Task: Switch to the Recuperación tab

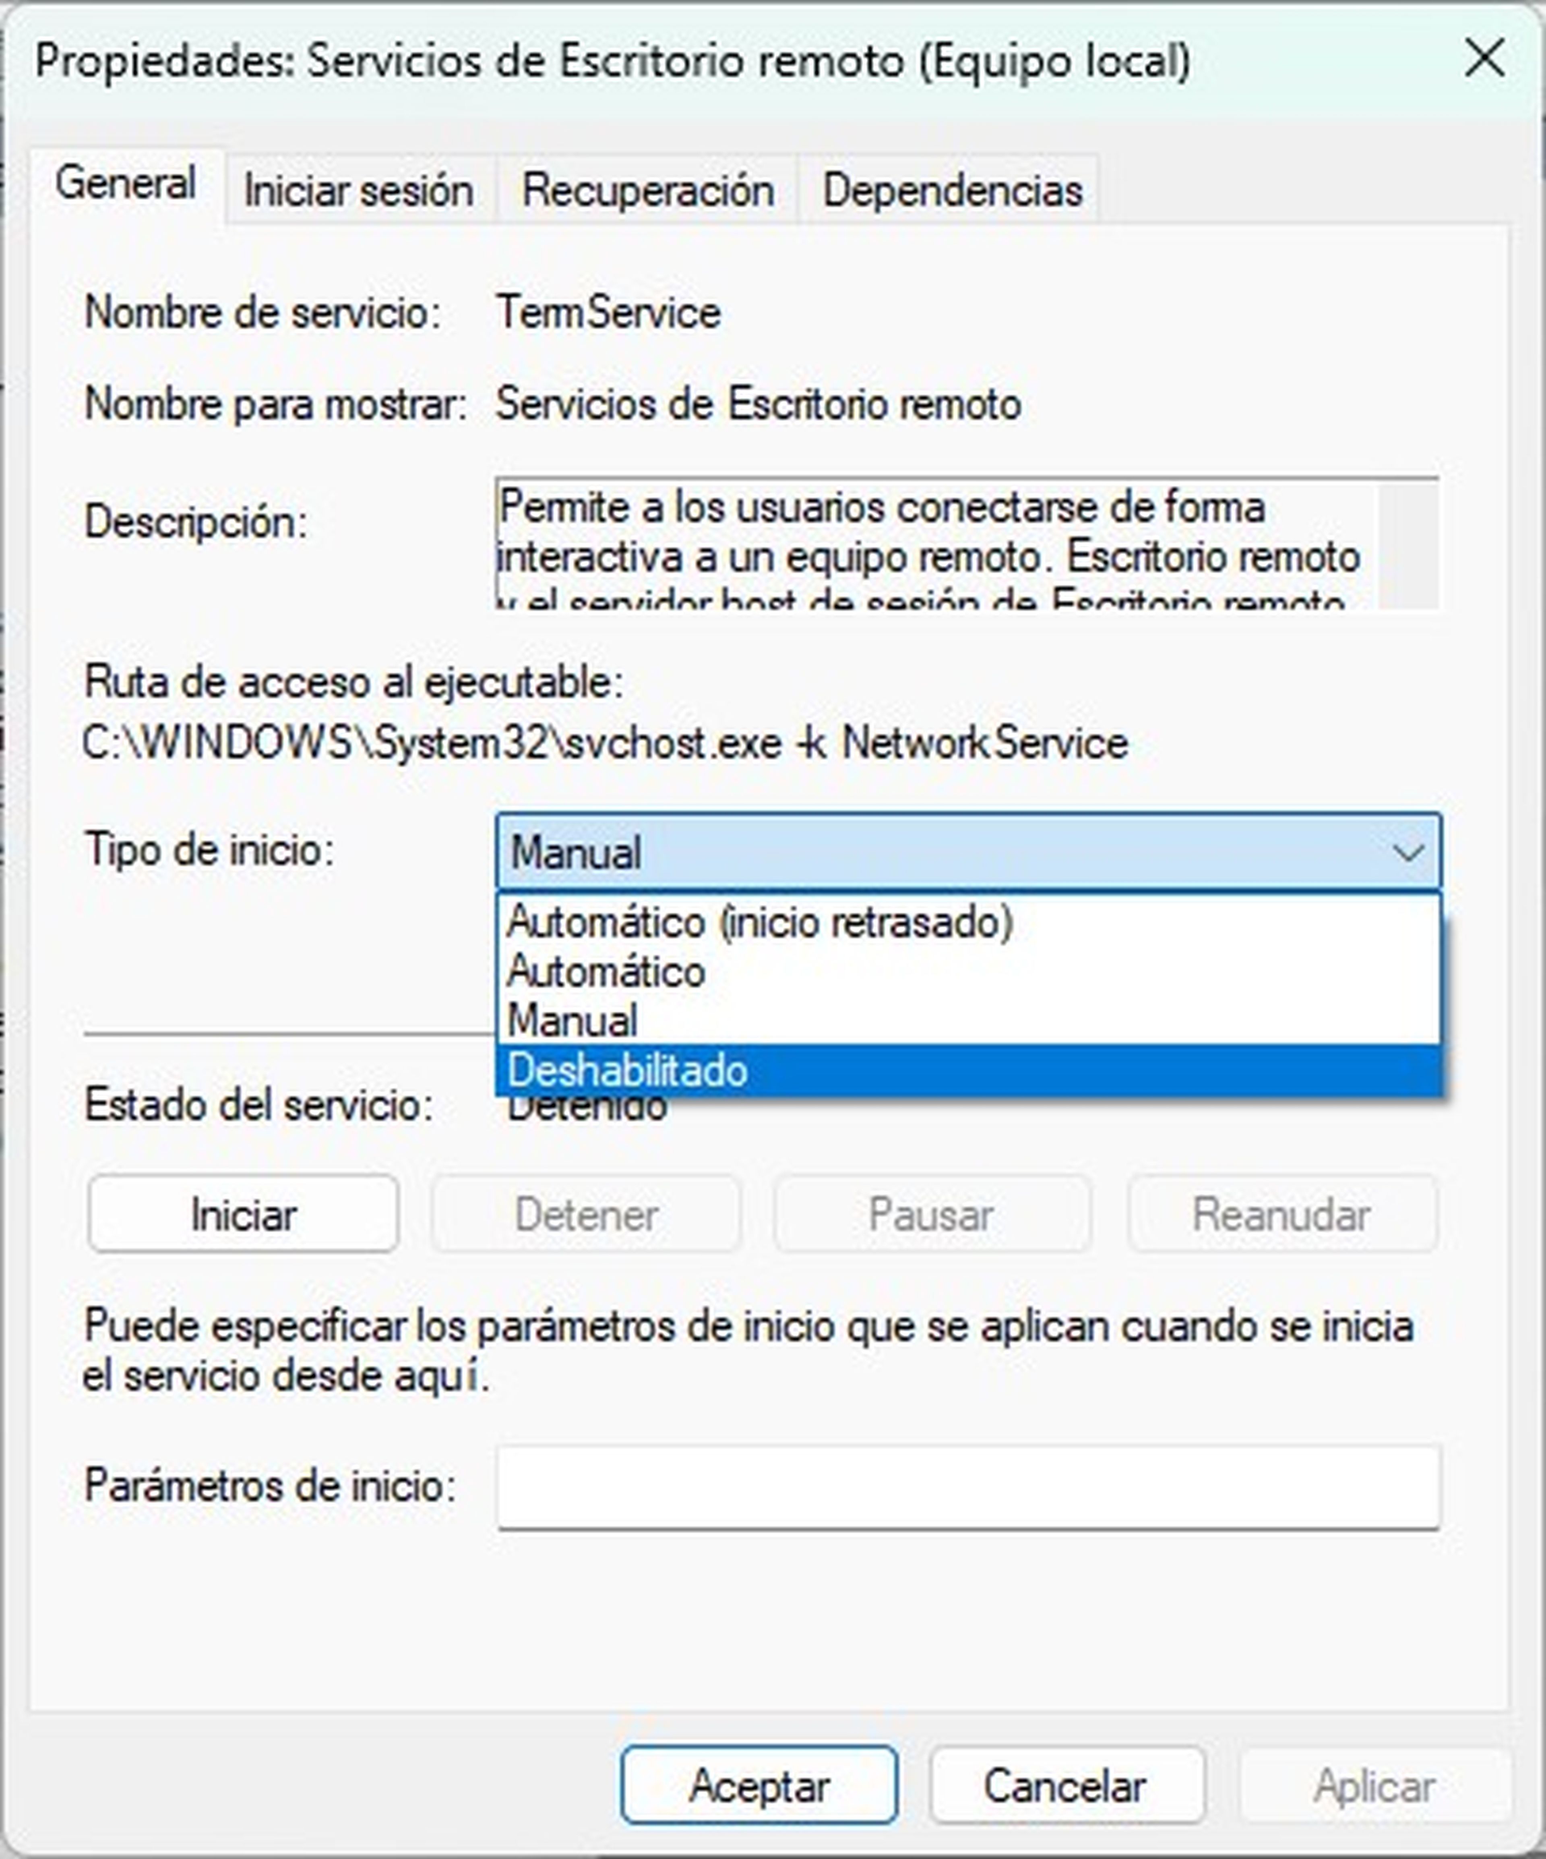Action: click(x=648, y=191)
